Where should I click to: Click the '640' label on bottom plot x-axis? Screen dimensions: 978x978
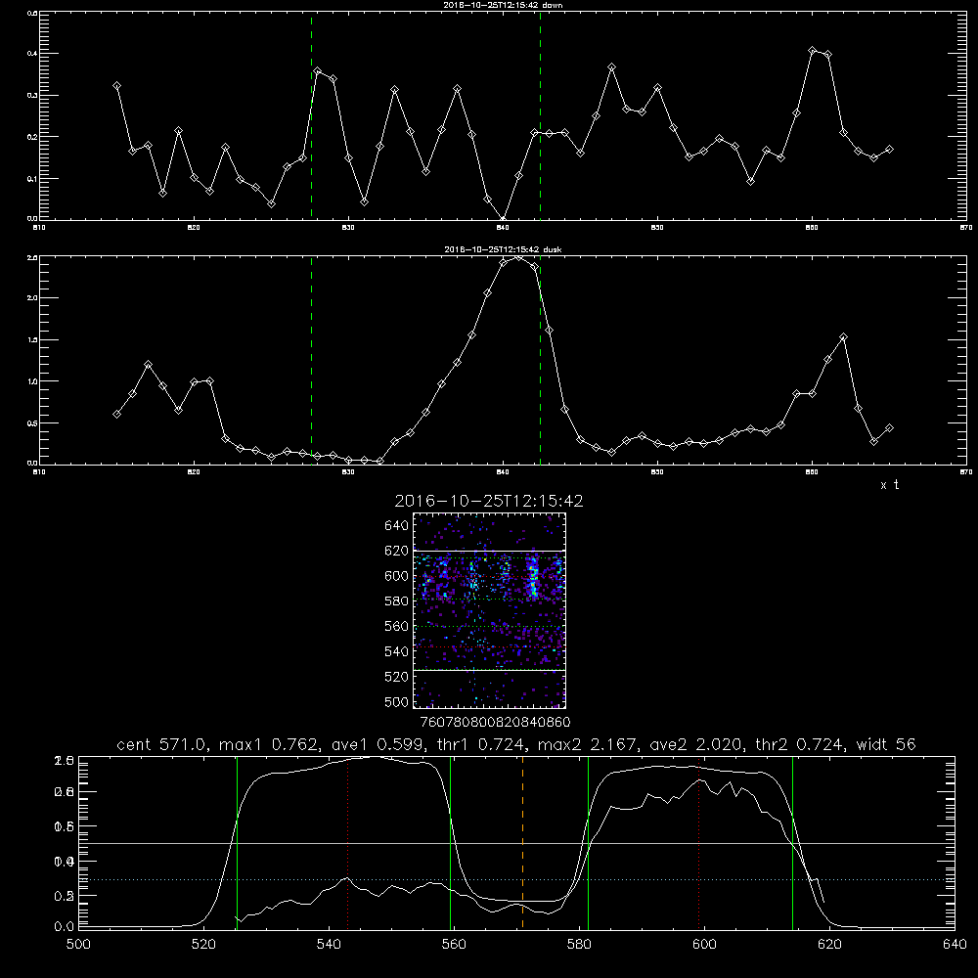pos(955,945)
